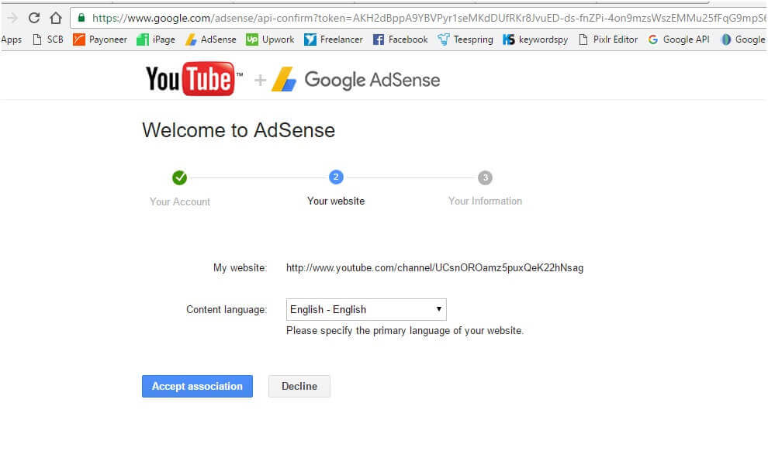This screenshot has width=768, height=451.
Task: Open the Pixlr Editor bookmark
Action: tap(609, 40)
